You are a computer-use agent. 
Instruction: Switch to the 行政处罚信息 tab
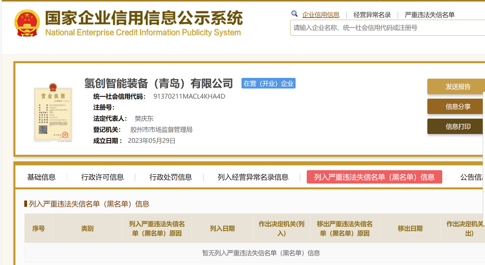click(171, 177)
